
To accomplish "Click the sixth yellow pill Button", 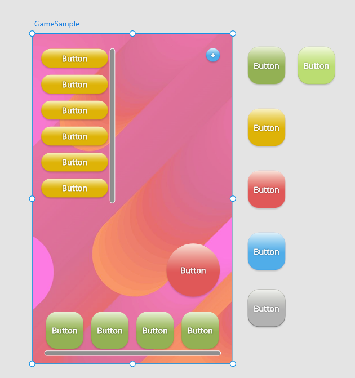I will [74, 188].
